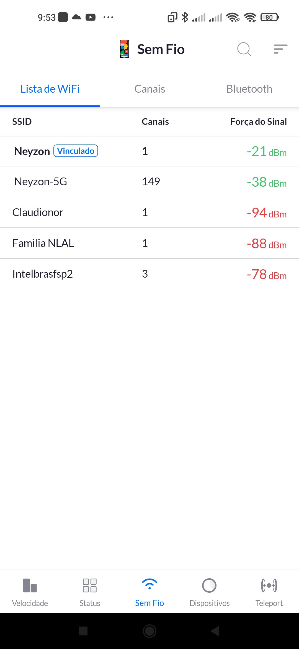Open the Velocidade bottom nav icon
The image size is (299, 649).
(x=30, y=585)
